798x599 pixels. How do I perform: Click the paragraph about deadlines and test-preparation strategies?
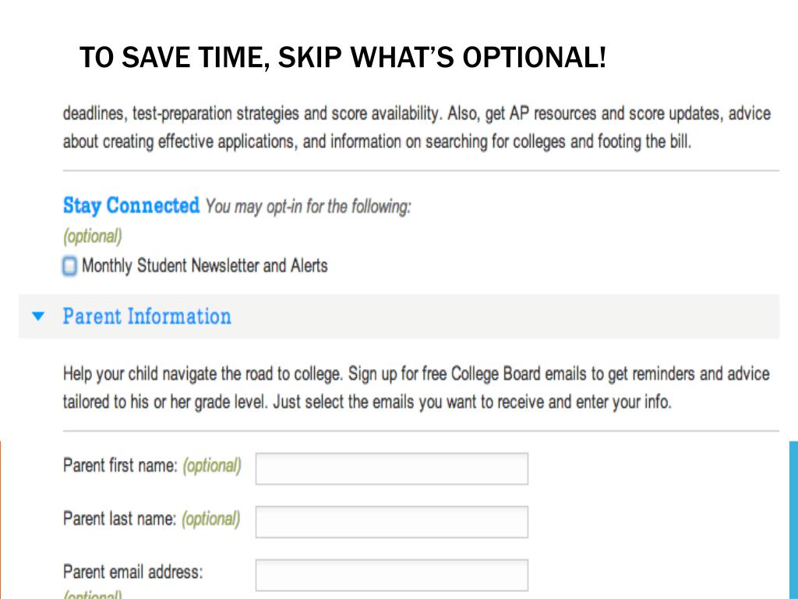pyautogui.click(x=417, y=127)
